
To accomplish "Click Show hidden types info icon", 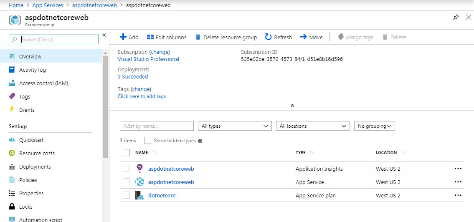I will (x=200, y=141).
